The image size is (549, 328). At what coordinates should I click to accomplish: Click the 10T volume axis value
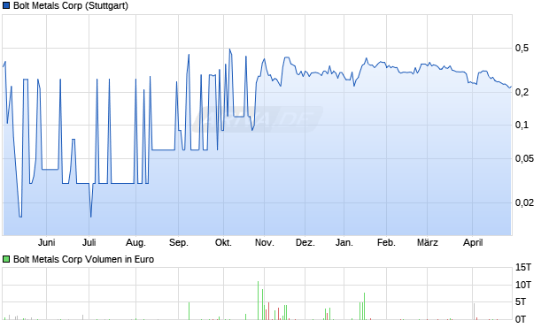(523, 285)
